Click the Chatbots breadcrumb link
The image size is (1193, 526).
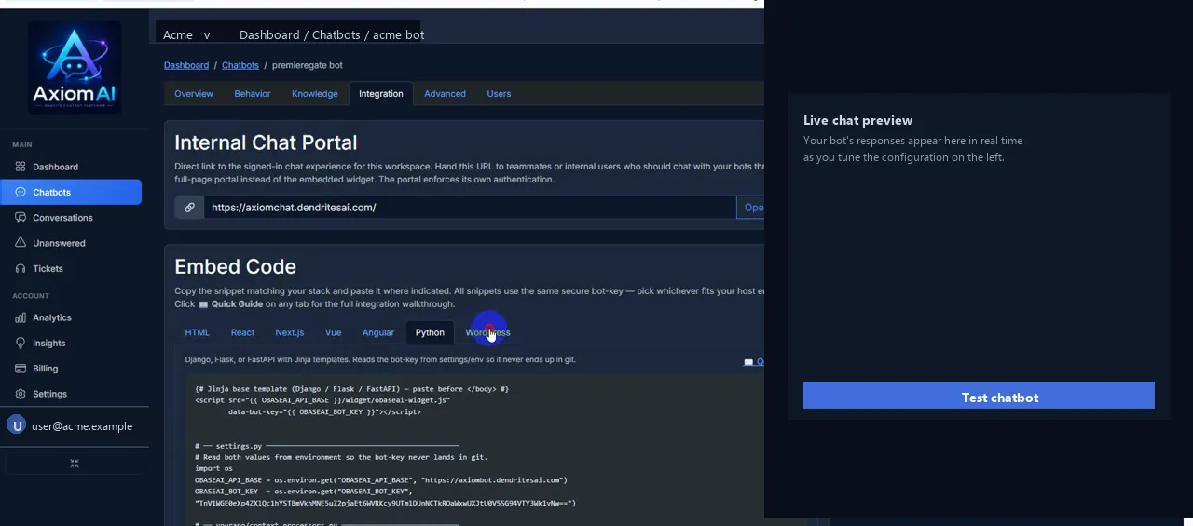(240, 65)
